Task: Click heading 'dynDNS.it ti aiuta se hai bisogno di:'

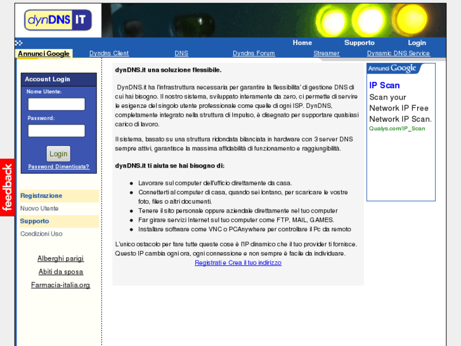Action: pyautogui.click(x=170, y=166)
